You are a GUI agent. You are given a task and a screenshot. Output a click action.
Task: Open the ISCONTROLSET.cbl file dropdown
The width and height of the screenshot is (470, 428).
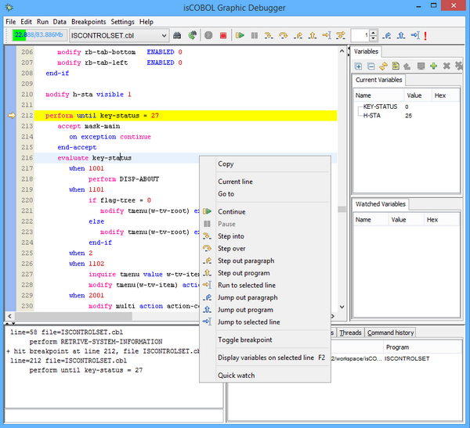[x=163, y=36]
